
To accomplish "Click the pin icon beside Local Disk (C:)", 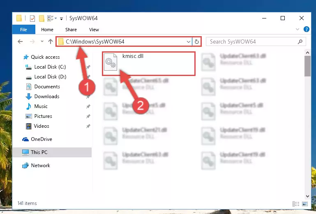I will coord(88,67).
